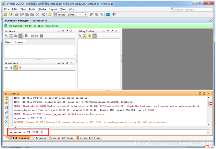Clear Tcl Console output with X icon

pos(6,122)
